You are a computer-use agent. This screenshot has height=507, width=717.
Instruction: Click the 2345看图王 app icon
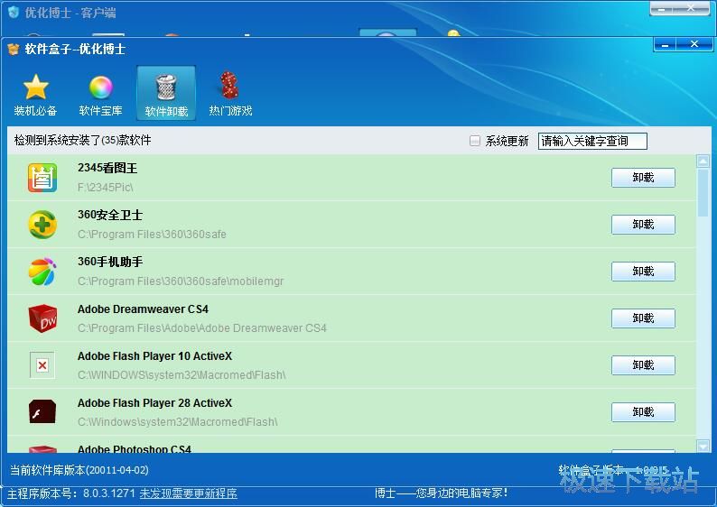[x=42, y=178]
